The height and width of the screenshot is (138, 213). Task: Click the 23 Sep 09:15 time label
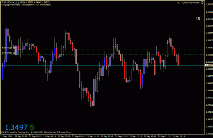pos(78,136)
